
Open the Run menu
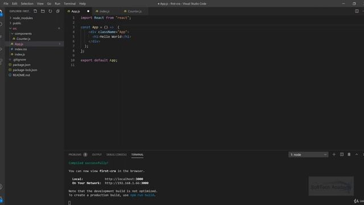57,4
